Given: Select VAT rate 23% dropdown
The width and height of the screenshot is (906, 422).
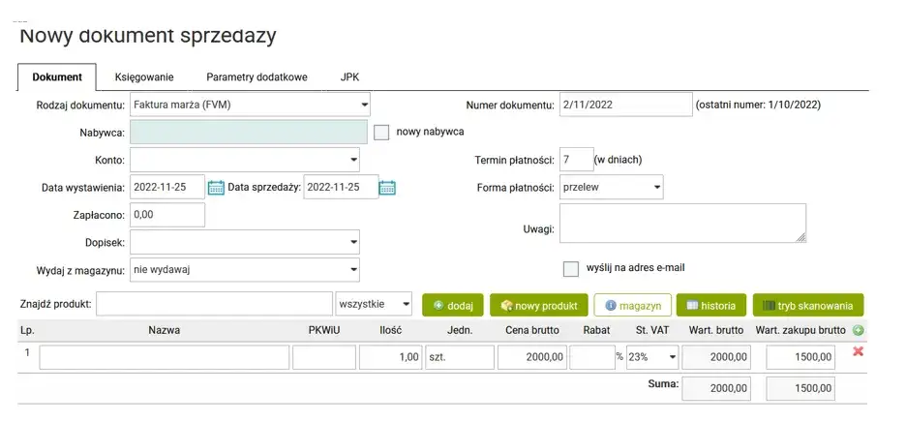Looking at the screenshot, I should click(x=651, y=357).
